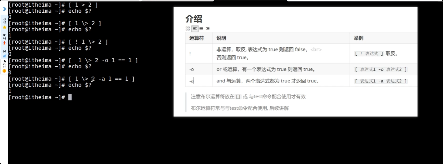Screen dimensions: 443x164
Task: Click the '[ ! 表达式 ] 取反' example cell
Action: click(383, 53)
